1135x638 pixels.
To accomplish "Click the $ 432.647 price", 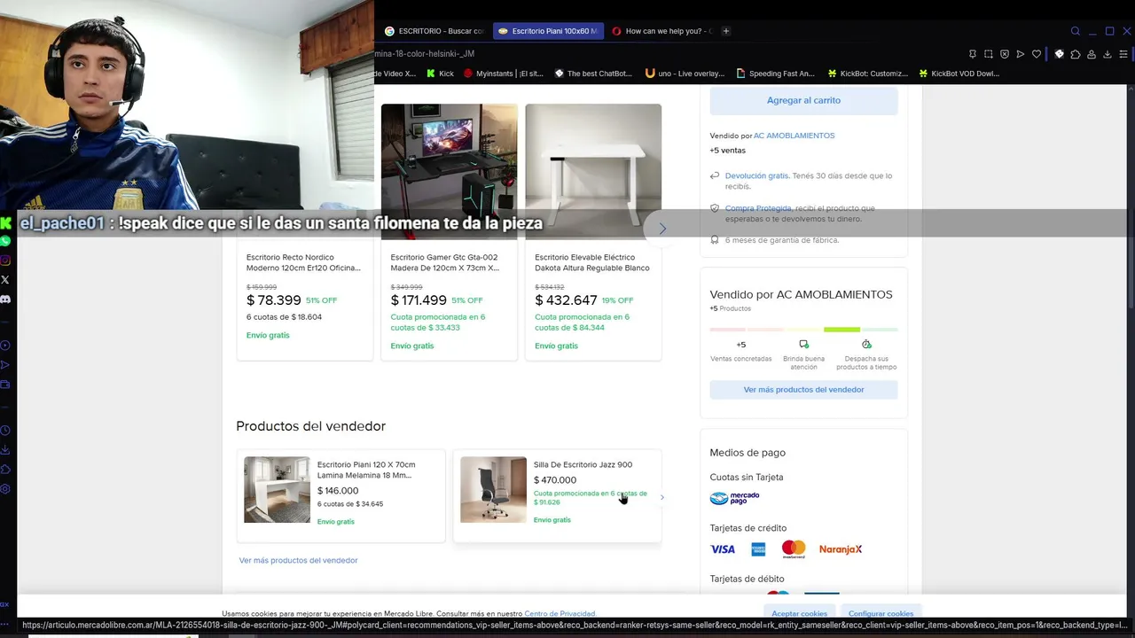I will coord(566,300).
